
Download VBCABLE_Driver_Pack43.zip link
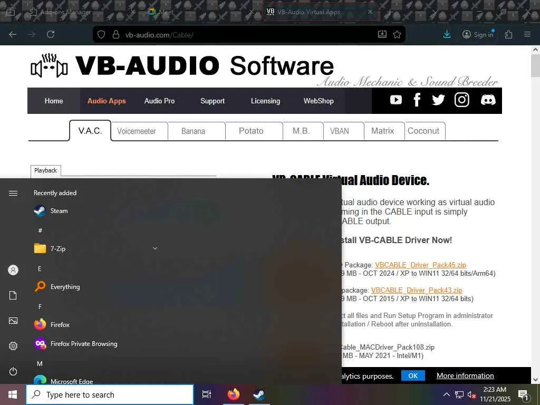[417, 290]
